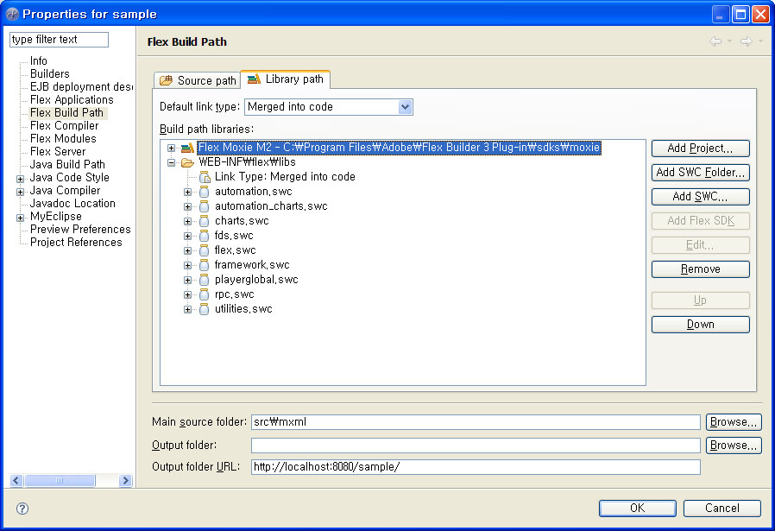
Task: Open the Default link type dropdown
Action: click(x=406, y=107)
